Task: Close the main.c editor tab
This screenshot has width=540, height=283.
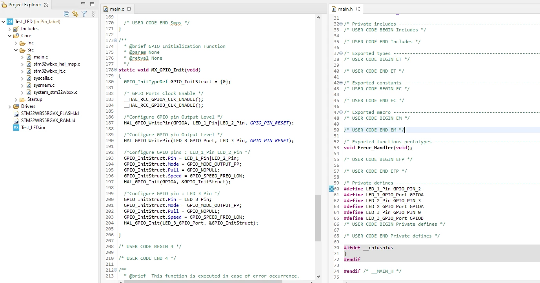Action: (x=129, y=9)
